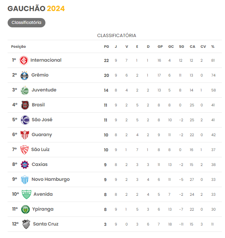
Task: Open the São José crest icon
Action: click(x=25, y=120)
